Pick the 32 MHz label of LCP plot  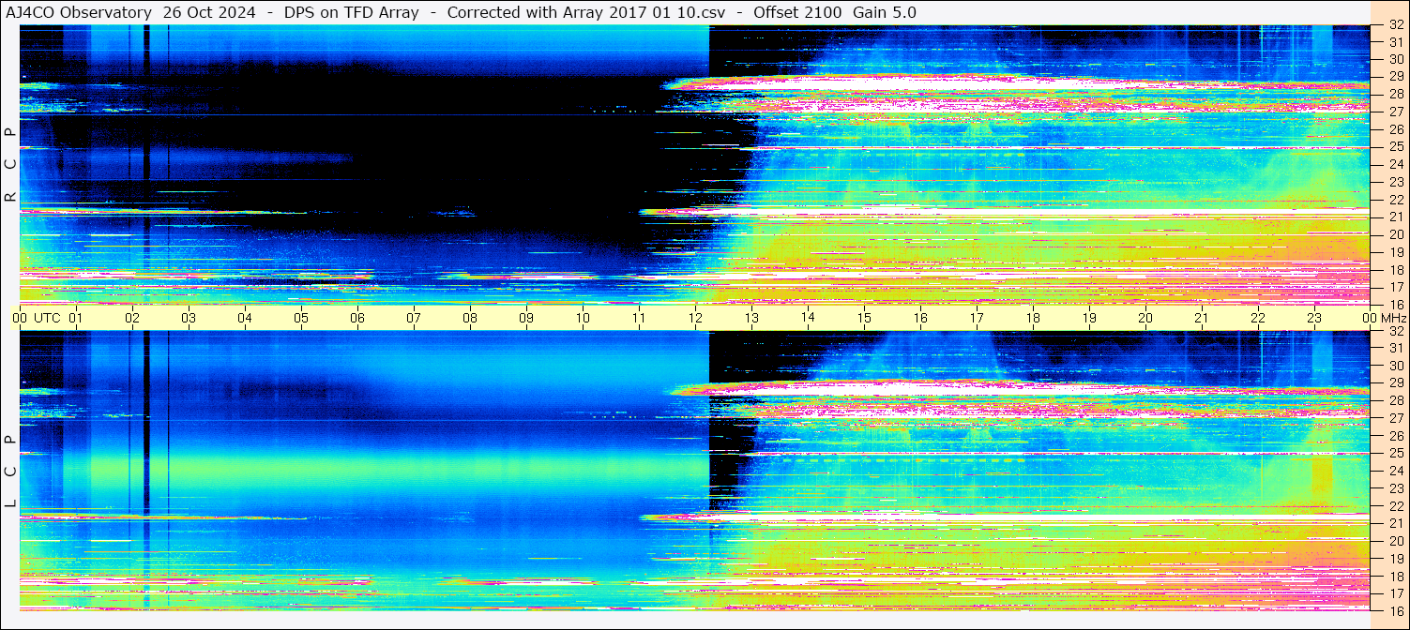[1395, 331]
